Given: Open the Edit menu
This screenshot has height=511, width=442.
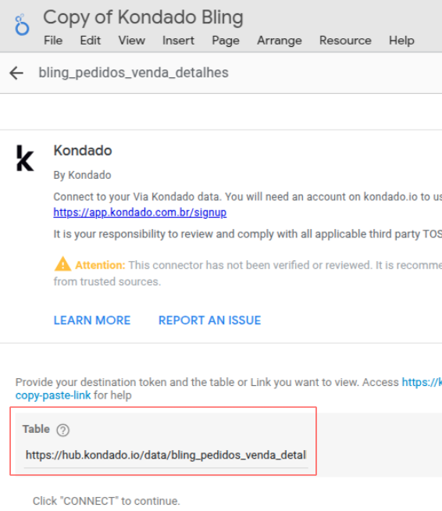Looking at the screenshot, I should 91,41.
